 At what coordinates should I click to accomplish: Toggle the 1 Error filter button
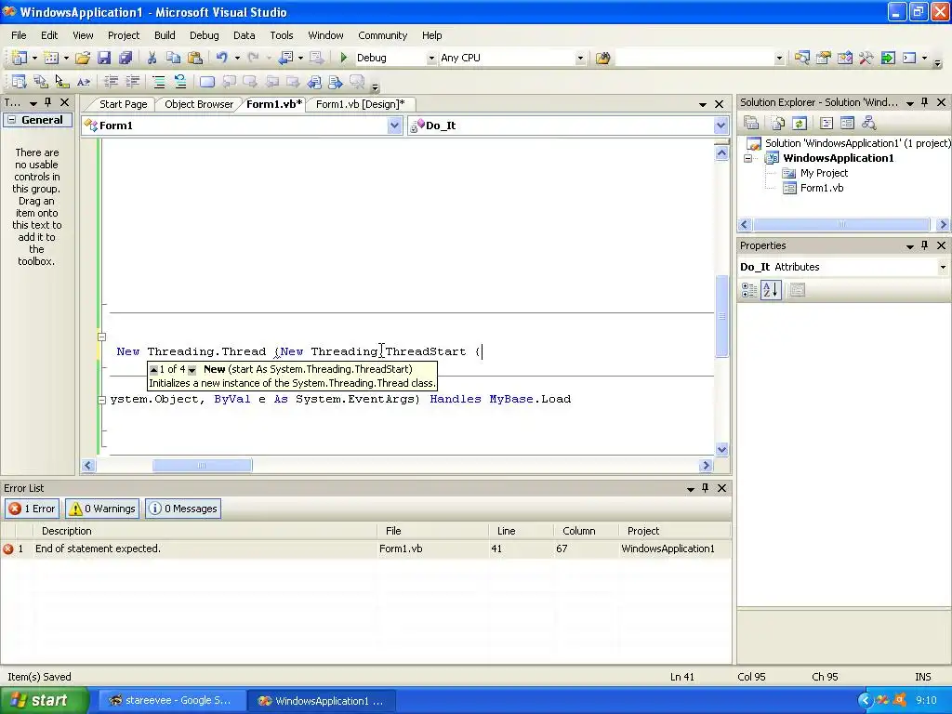coord(33,509)
